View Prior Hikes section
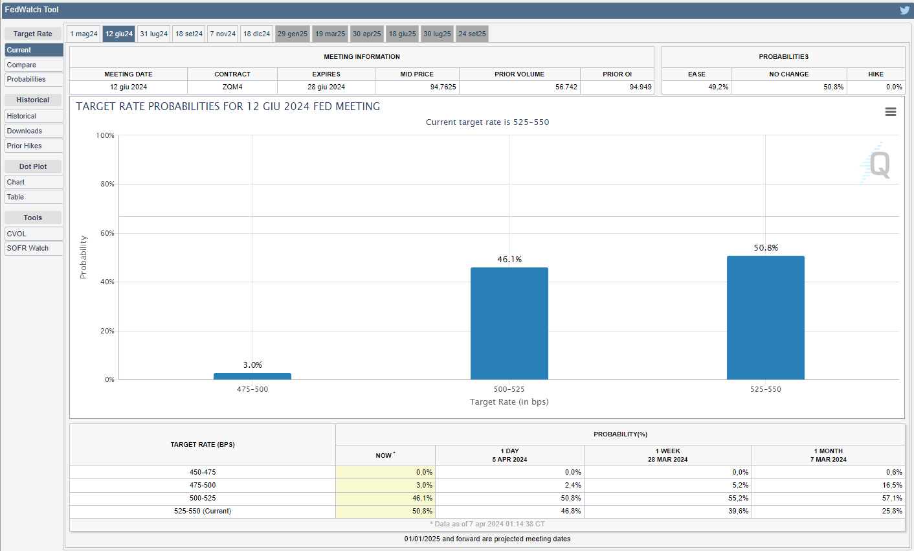 coord(34,146)
